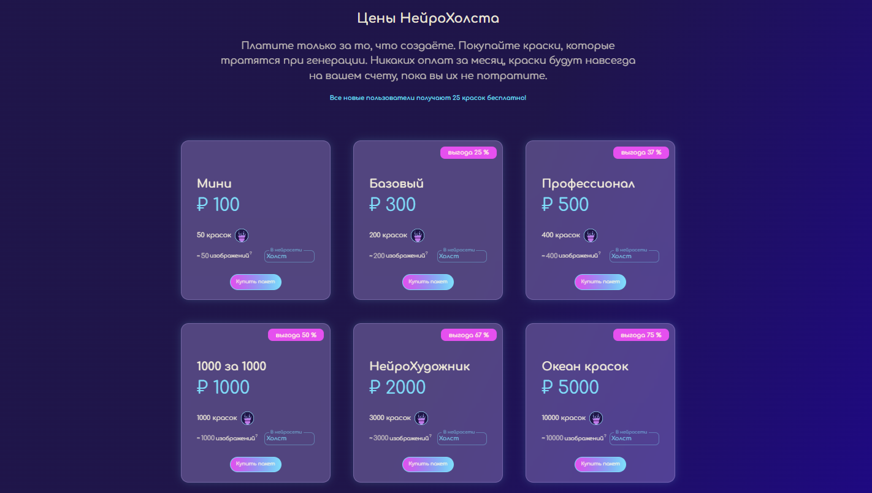Click the question mark hint after ≈50 изображений
The image size is (872, 493).
(x=250, y=253)
